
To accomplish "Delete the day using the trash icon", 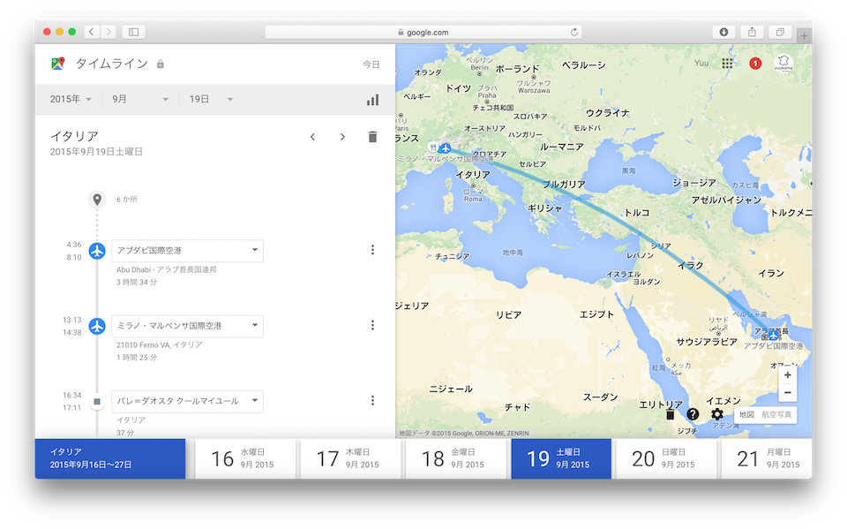I will click(372, 137).
